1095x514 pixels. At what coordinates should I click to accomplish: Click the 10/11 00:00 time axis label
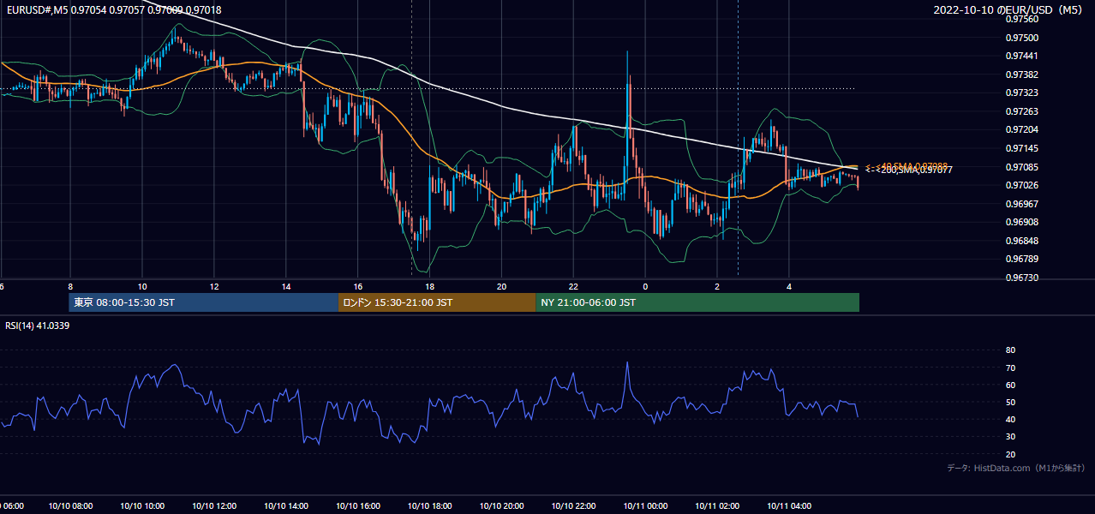pyautogui.click(x=645, y=506)
